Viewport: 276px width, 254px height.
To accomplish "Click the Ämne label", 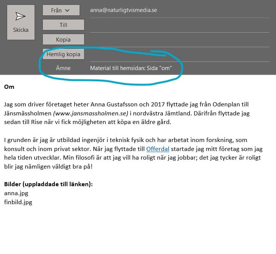I will (63, 68).
